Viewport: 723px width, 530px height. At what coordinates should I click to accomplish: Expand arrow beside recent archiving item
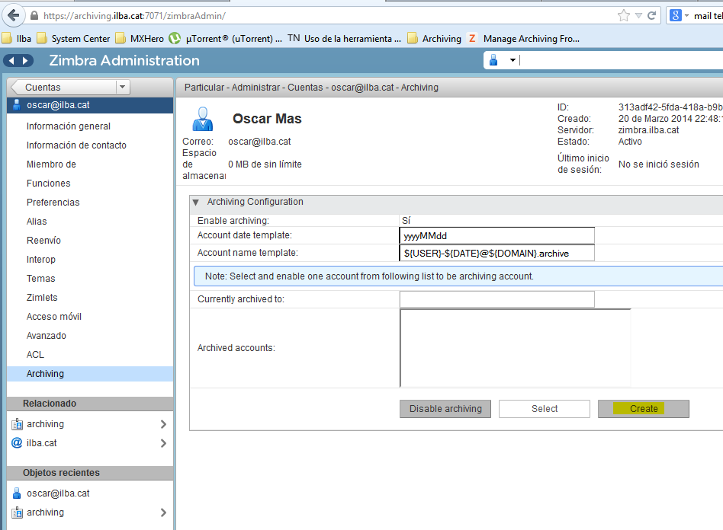[163, 512]
